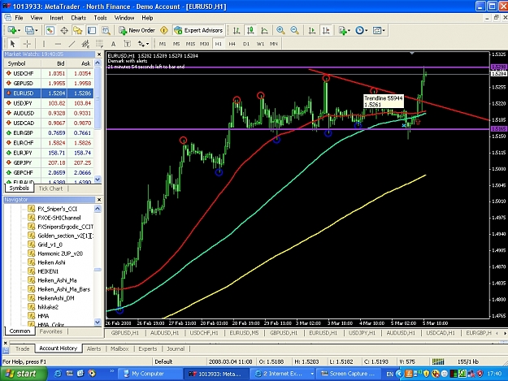Screen dimensions: 508x381
Task: Select the GBPJPY row in Market Watch
Action: [x=49, y=162]
